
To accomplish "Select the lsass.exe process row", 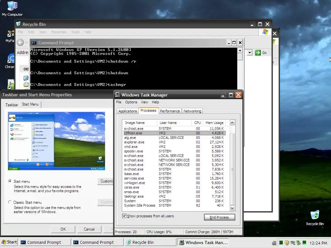I will coord(174,174).
